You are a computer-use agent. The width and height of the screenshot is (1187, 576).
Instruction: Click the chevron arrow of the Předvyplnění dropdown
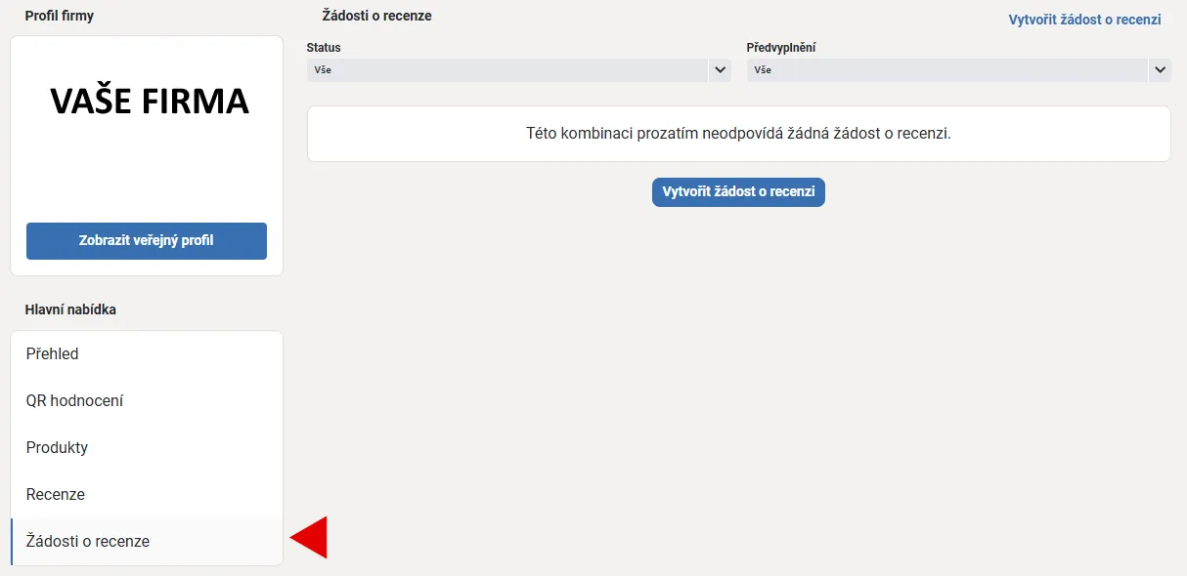click(x=1160, y=70)
